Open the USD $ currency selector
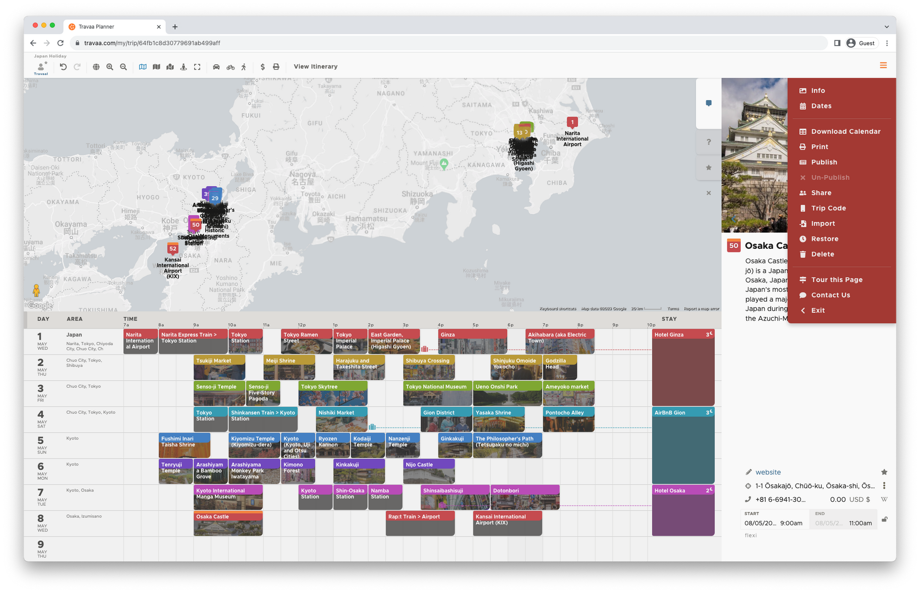920x593 pixels. click(859, 499)
